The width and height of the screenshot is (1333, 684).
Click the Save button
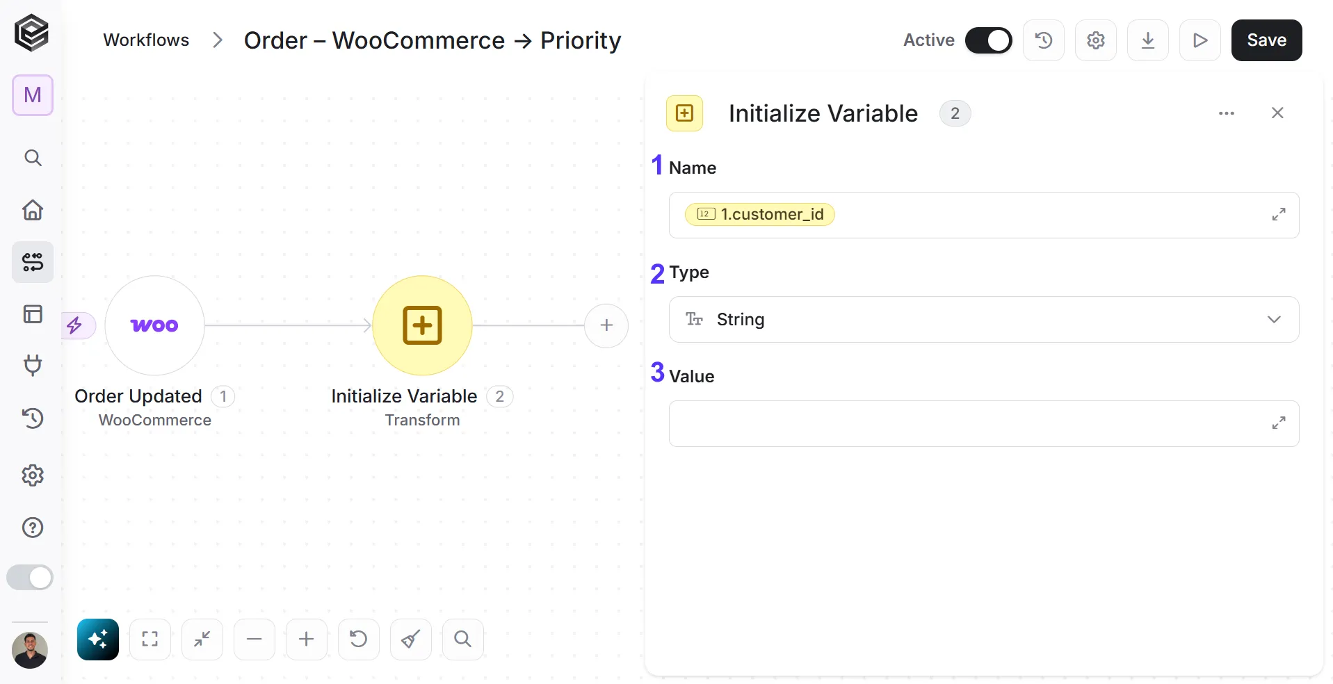pos(1266,40)
